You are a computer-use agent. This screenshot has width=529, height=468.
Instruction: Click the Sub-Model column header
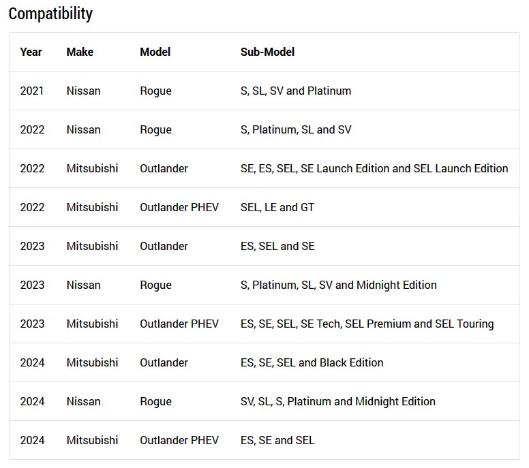[267, 52]
